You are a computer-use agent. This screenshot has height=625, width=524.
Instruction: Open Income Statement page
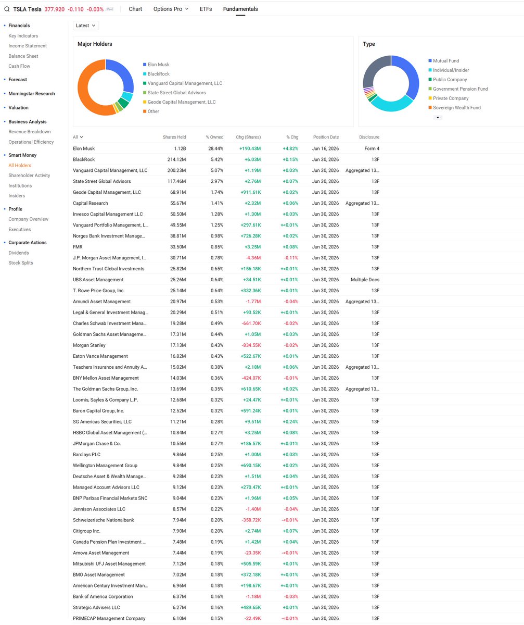click(x=28, y=46)
